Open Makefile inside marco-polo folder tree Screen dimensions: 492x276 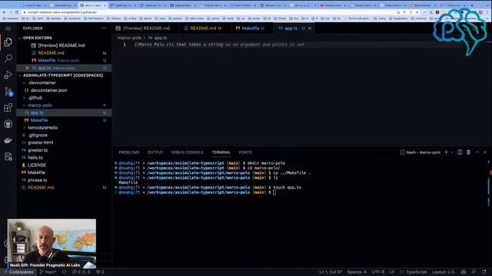pyautogui.click(x=39, y=120)
